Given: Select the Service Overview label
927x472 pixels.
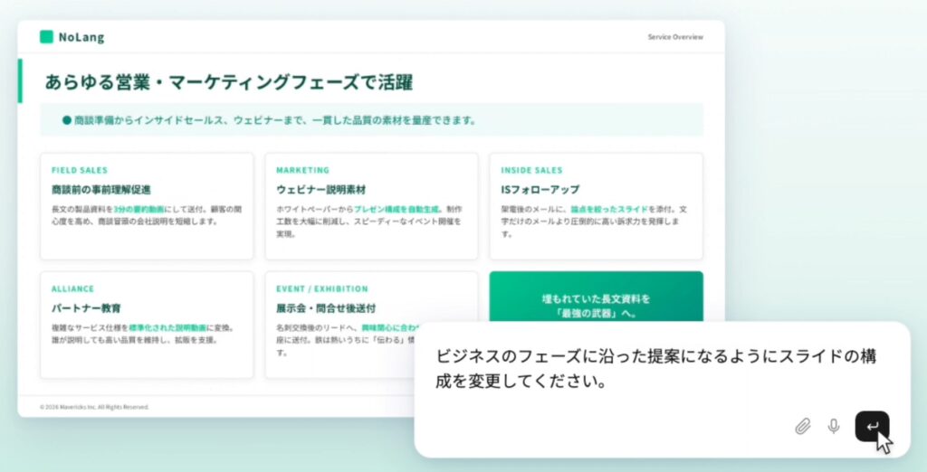Looking at the screenshot, I should point(674,37).
